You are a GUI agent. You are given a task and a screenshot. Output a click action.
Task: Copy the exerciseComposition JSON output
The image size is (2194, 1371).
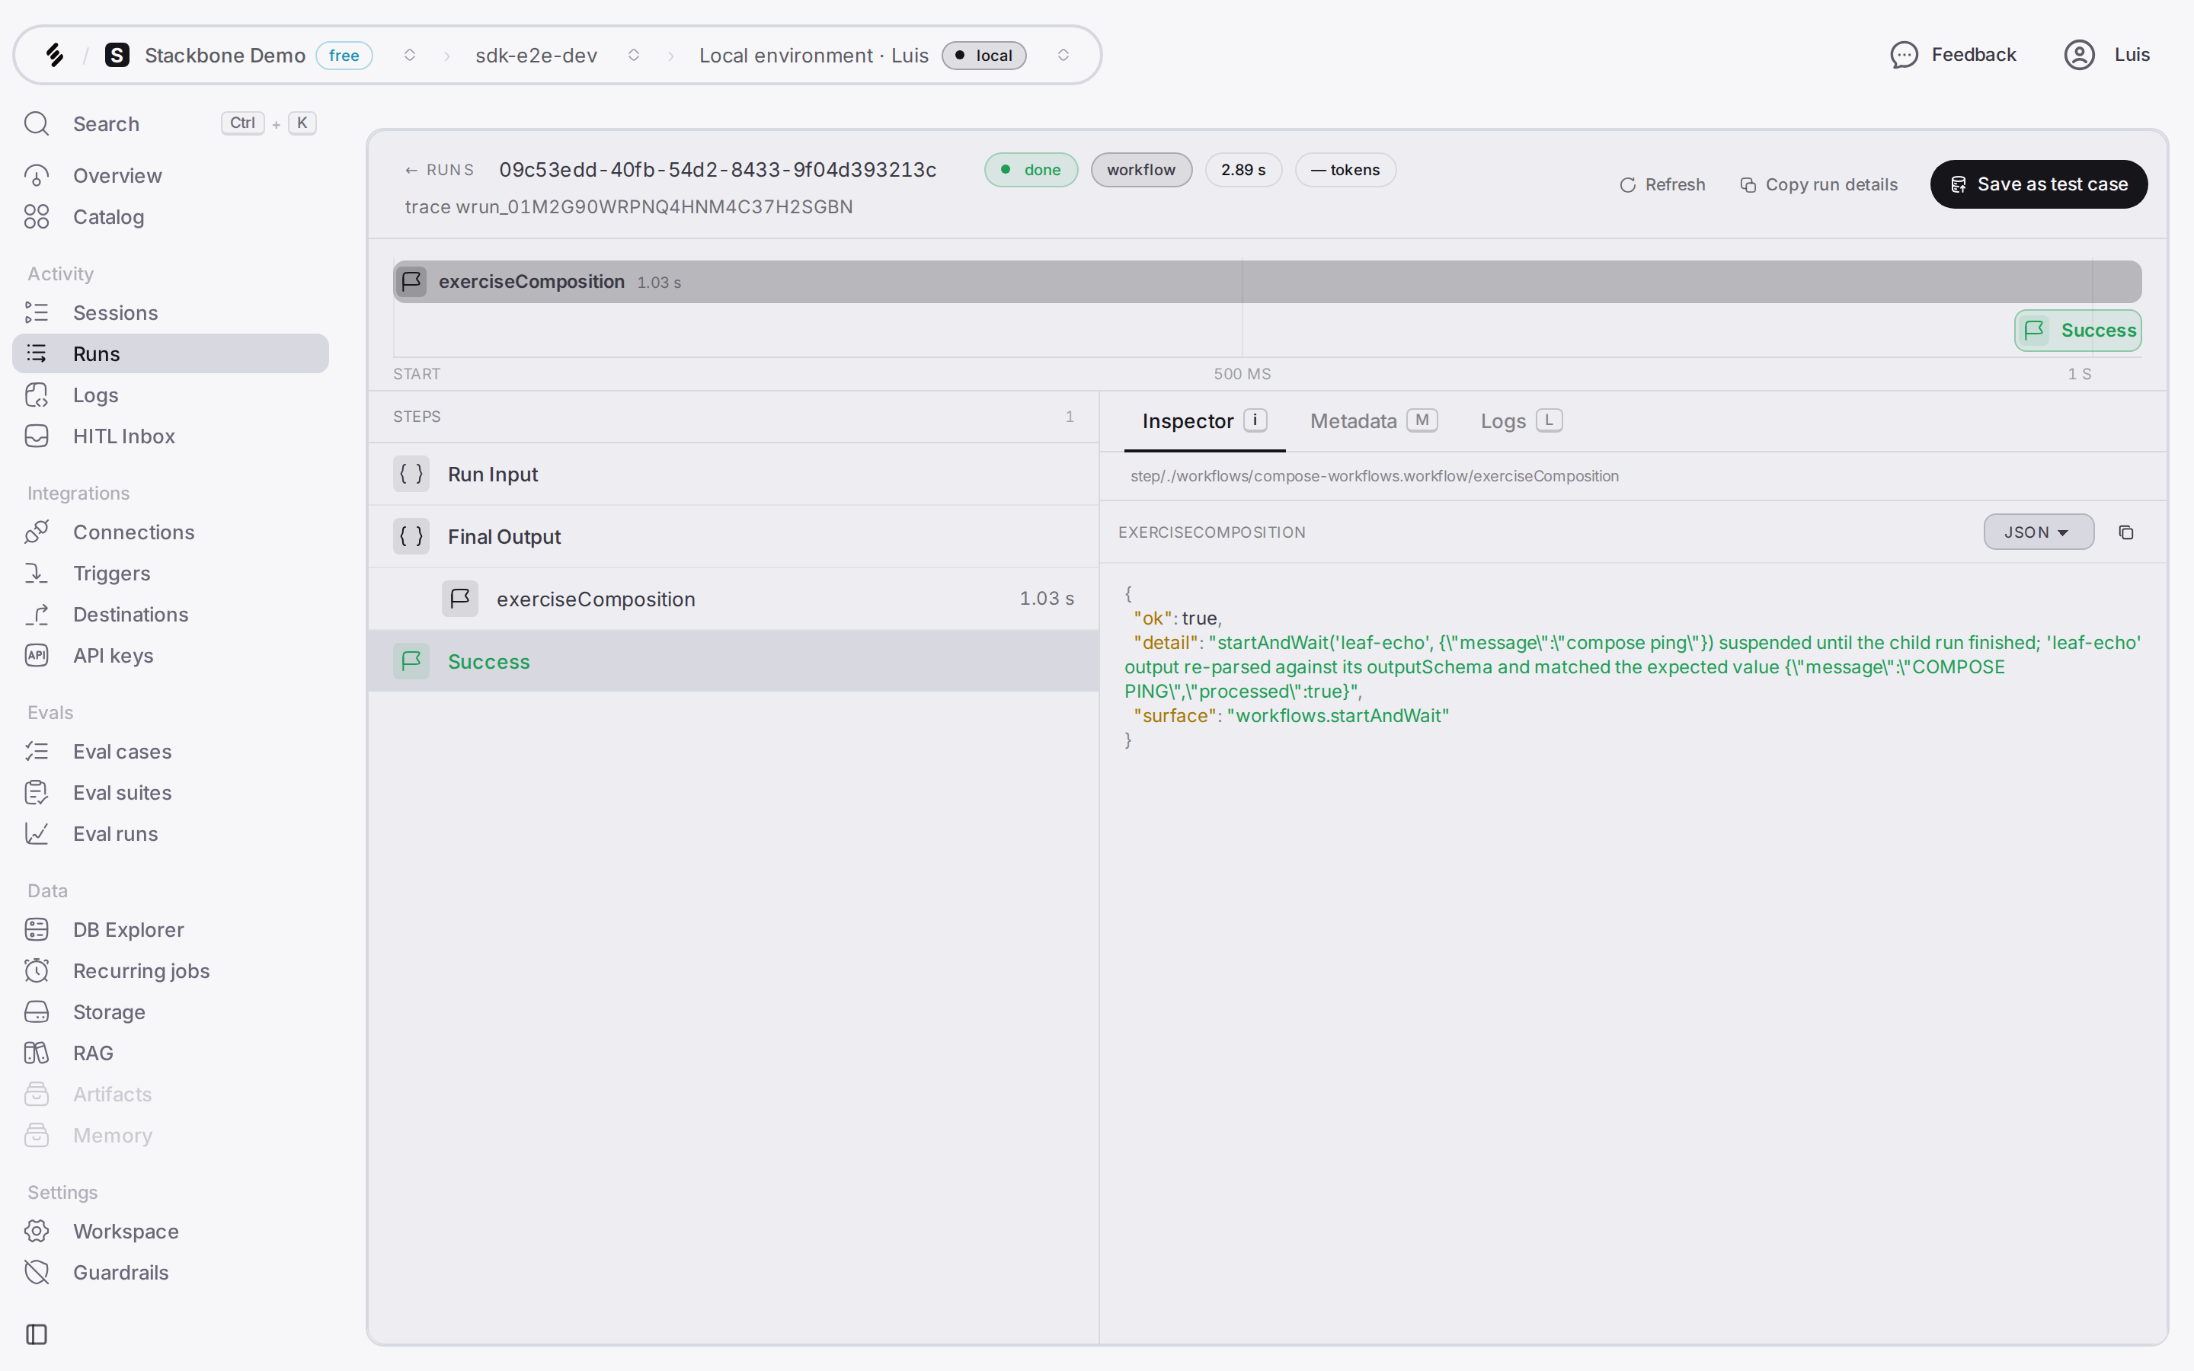pyautogui.click(x=2126, y=532)
